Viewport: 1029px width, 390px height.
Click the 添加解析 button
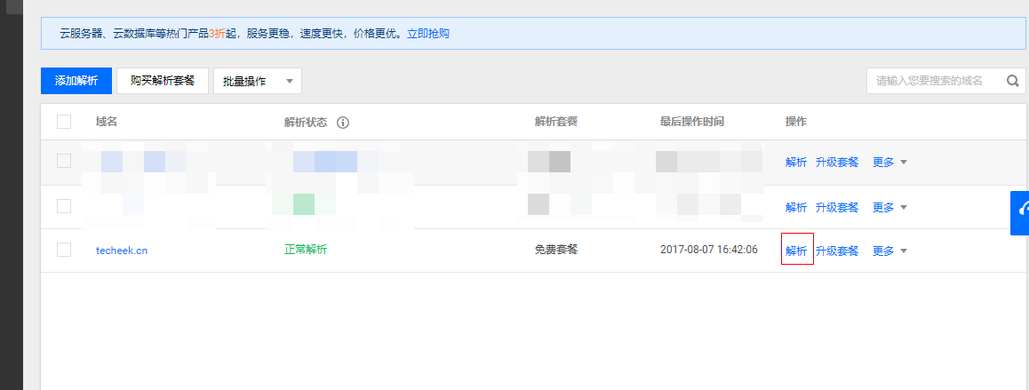point(76,81)
